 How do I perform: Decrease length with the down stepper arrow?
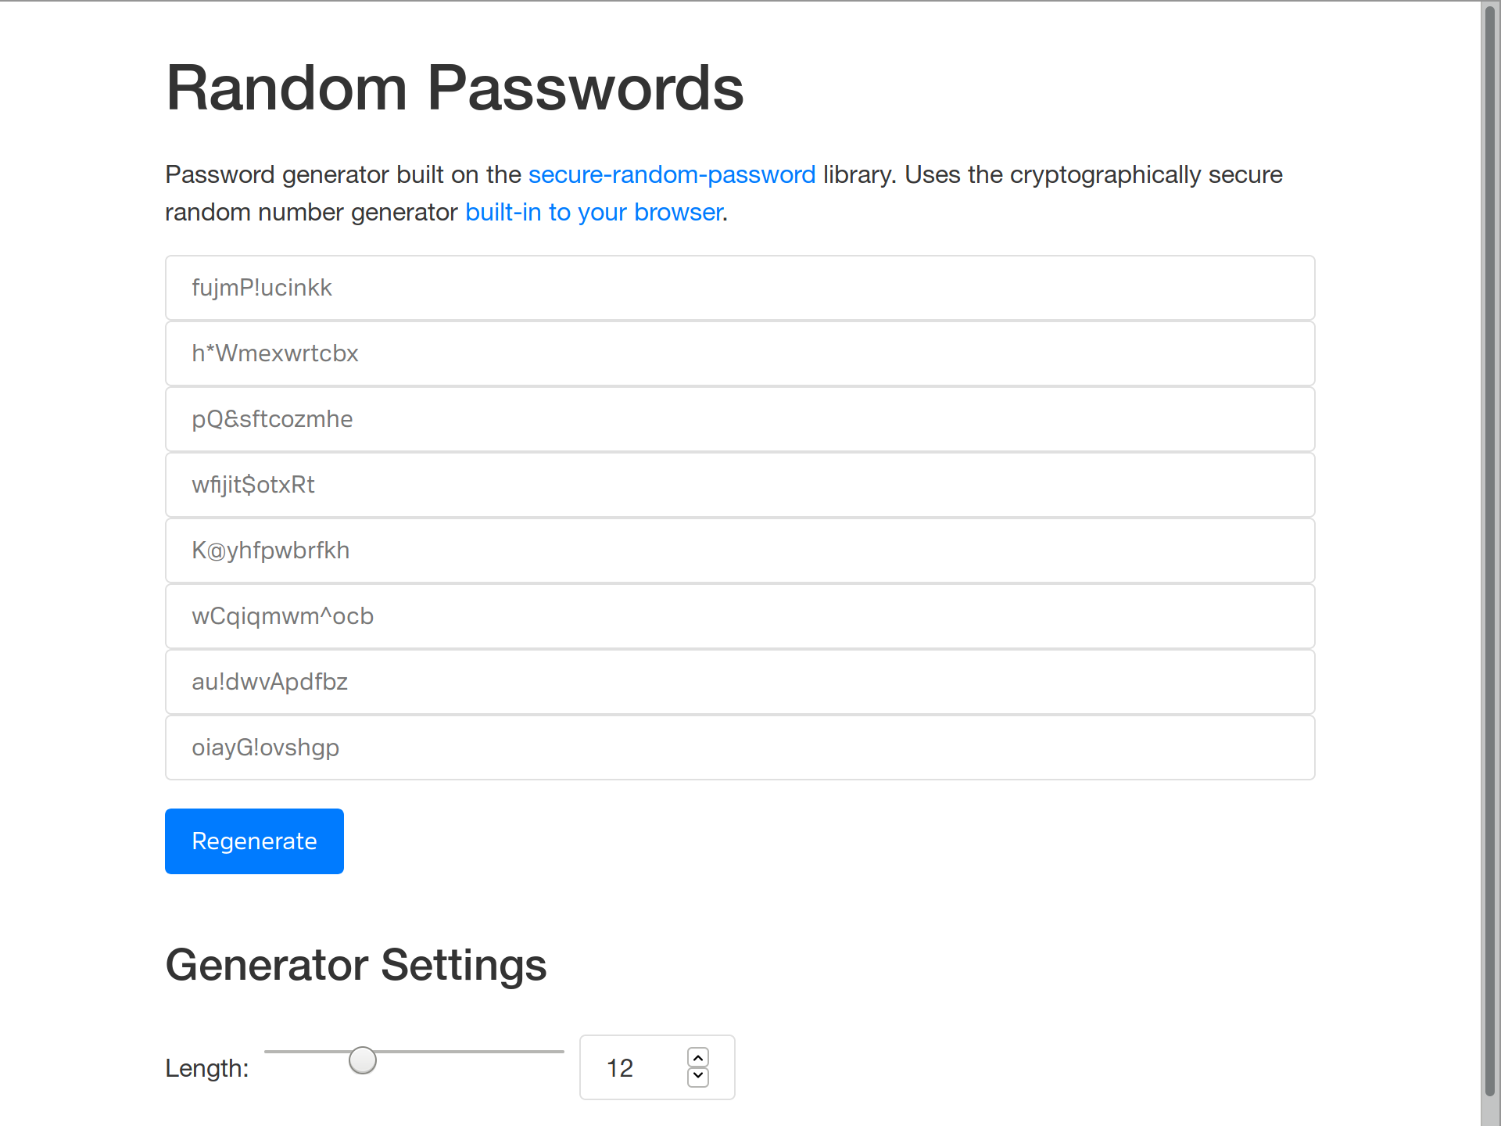click(x=698, y=1077)
